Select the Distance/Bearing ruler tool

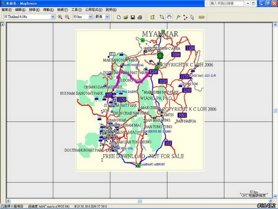(x=202, y=17)
